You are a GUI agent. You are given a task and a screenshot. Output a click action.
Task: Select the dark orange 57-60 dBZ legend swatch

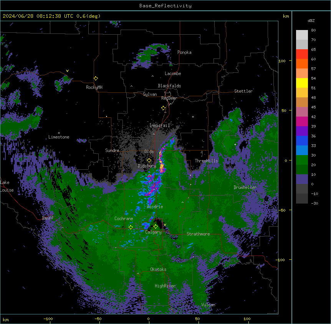click(x=302, y=63)
